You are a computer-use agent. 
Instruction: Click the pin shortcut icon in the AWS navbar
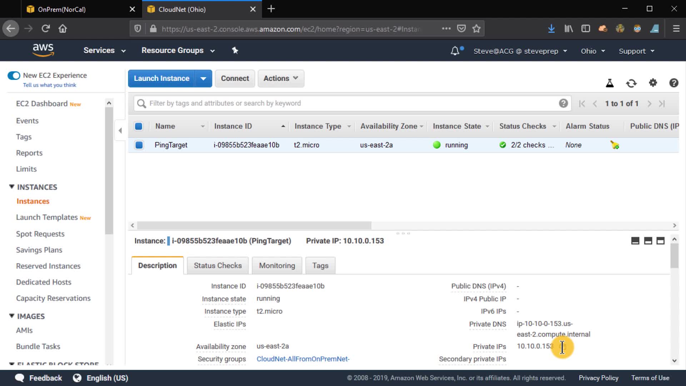pyautogui.click(x=235, y=50)
